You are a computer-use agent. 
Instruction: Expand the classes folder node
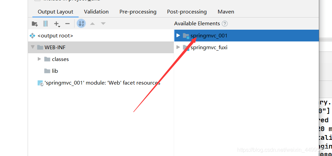coord(39,59)
